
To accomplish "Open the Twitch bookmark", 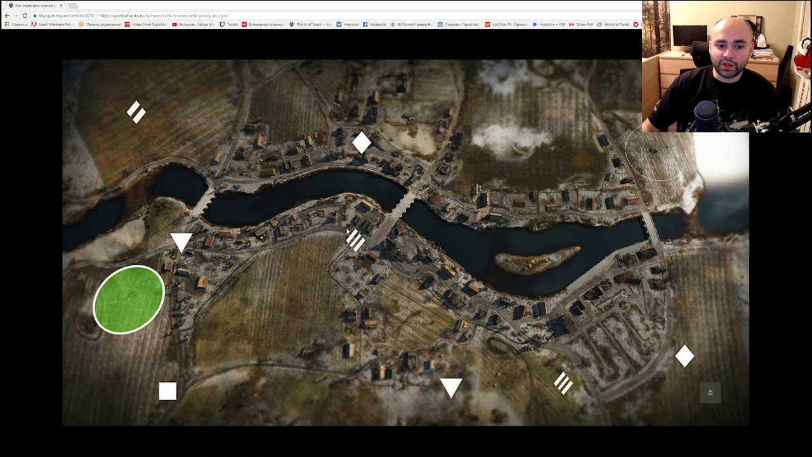I will coord(229,24).
